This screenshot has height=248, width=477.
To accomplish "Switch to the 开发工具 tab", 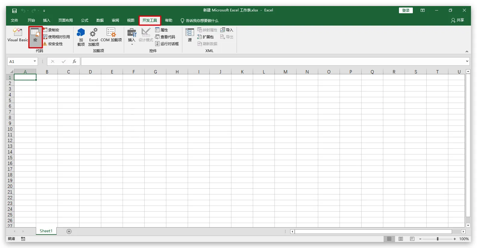I will (150, 20).
